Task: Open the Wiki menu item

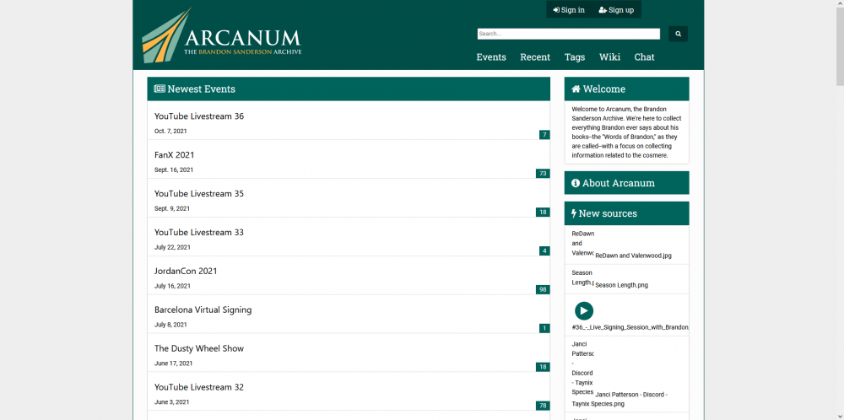Action: pos(609,57)
